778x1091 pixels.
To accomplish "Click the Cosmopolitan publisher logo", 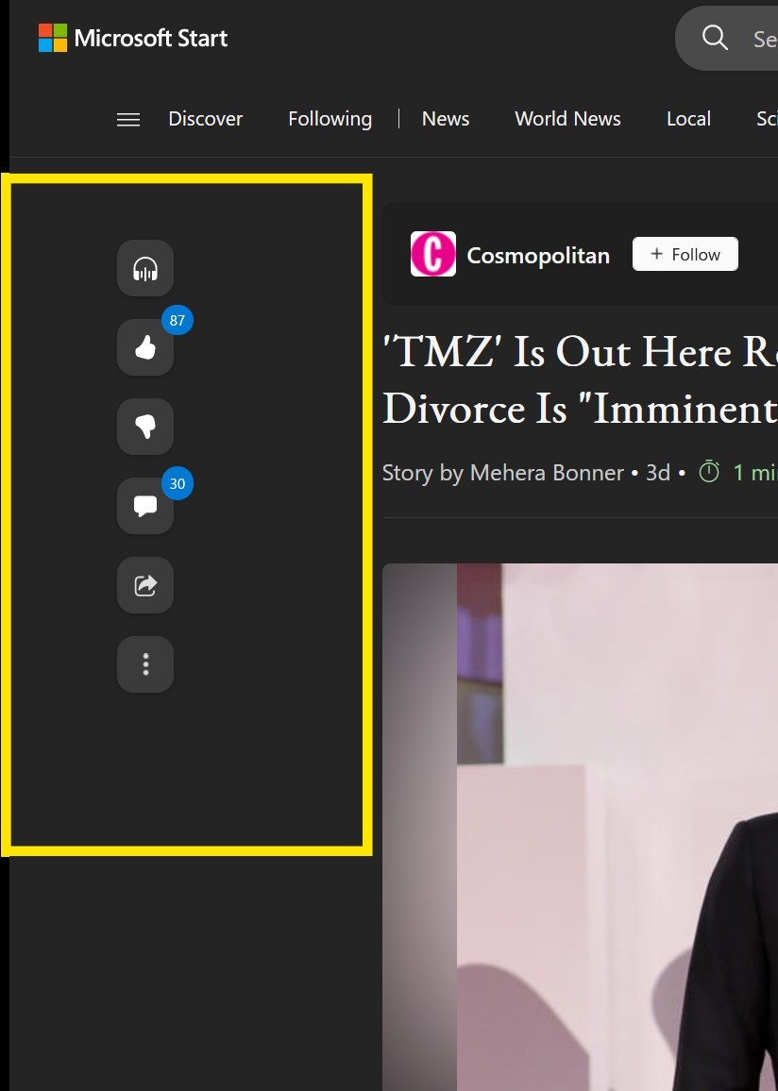I will tap(432, 254).
